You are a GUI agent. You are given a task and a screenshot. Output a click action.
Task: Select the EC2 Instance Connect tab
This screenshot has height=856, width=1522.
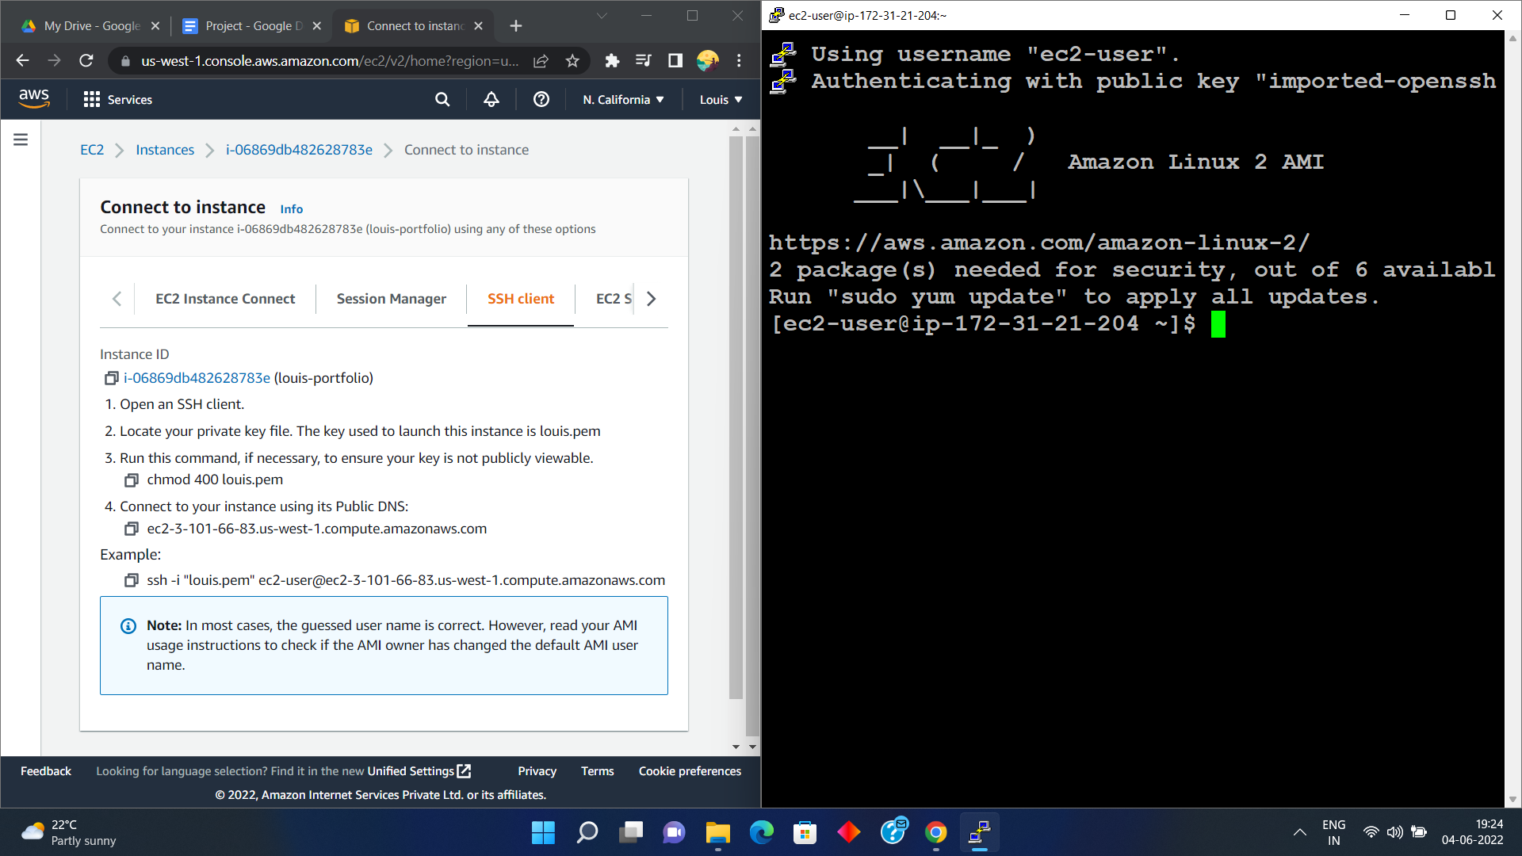[226, 299]
